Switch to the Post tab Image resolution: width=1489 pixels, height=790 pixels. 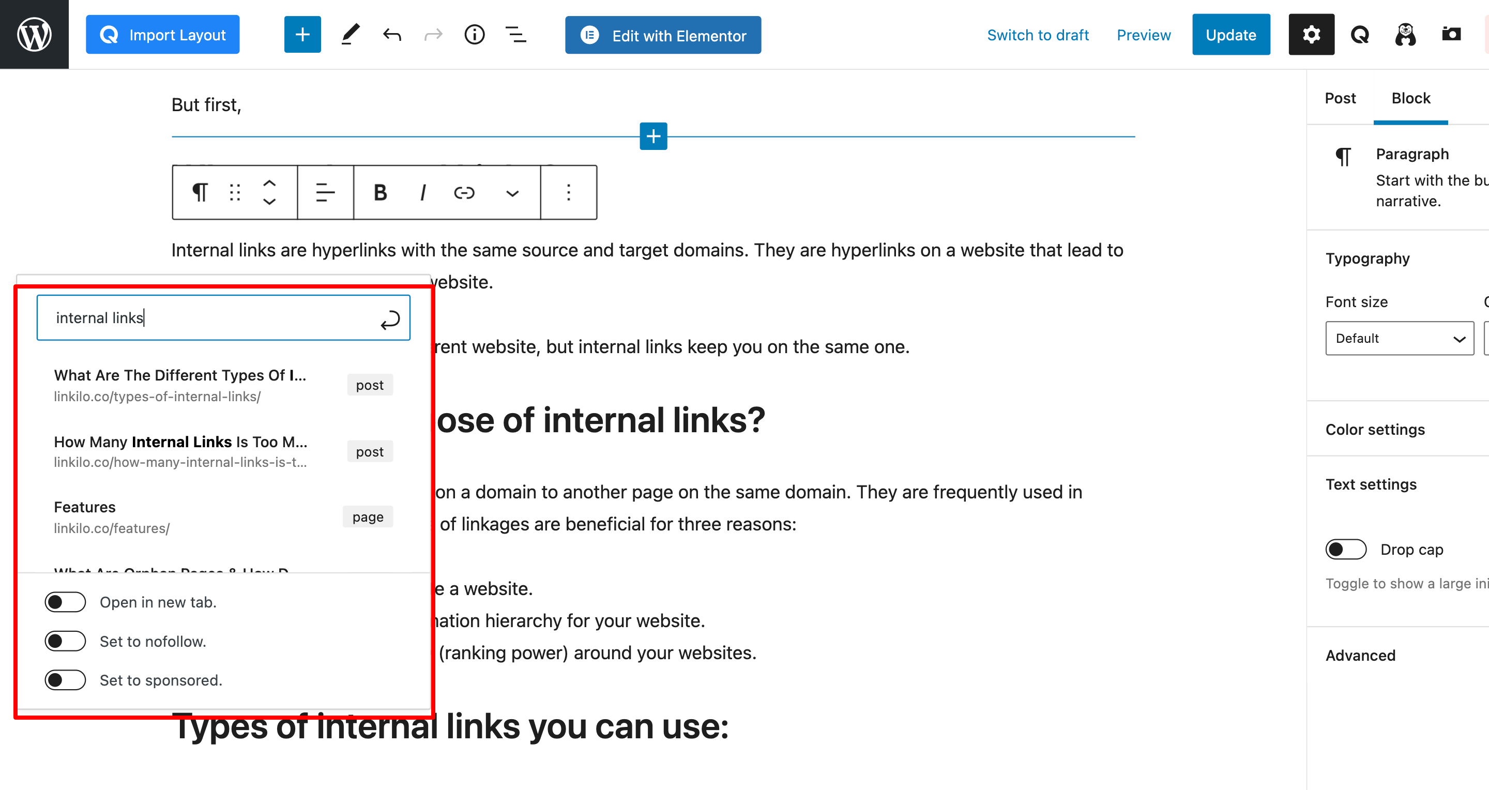[x=1340, y=98]
